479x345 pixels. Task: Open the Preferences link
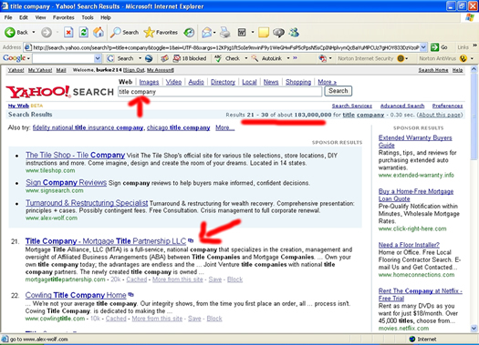click(x=447, y=106)
